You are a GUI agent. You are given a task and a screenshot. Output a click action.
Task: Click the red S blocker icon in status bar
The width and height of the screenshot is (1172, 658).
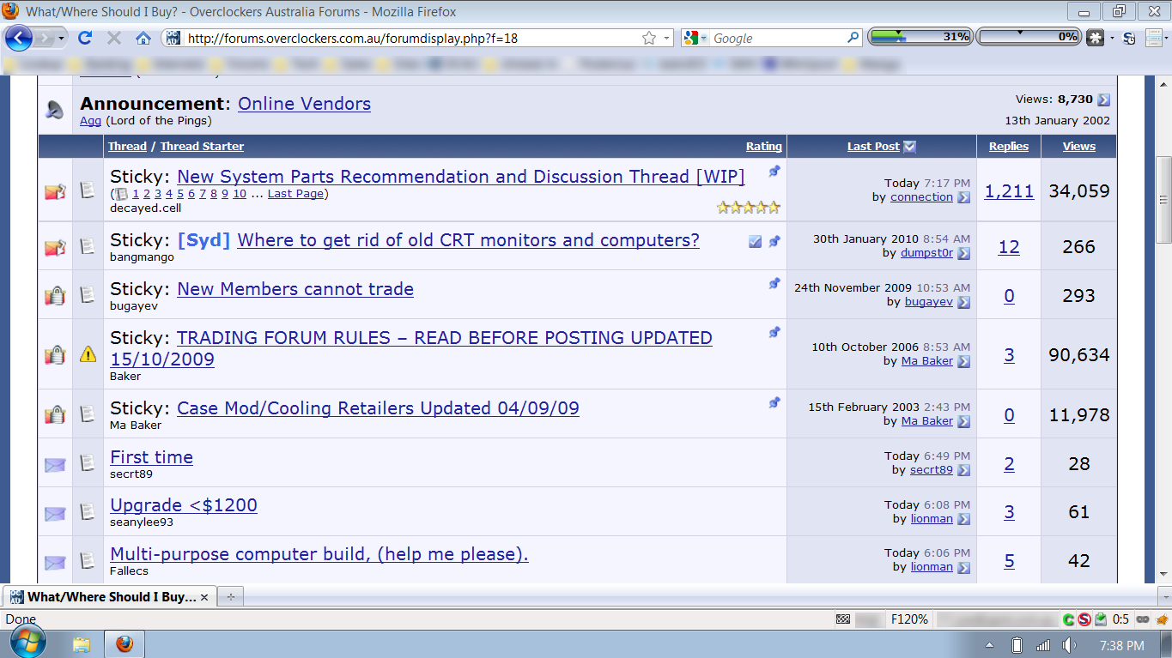(1085, 619)
